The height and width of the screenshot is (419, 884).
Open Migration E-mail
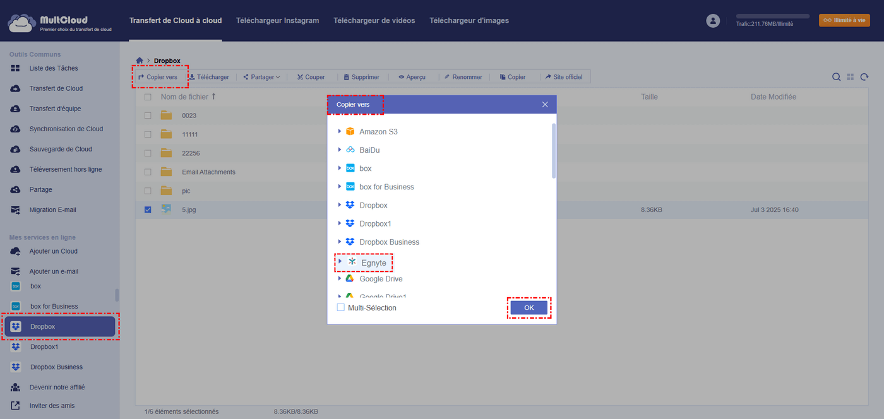52,209
